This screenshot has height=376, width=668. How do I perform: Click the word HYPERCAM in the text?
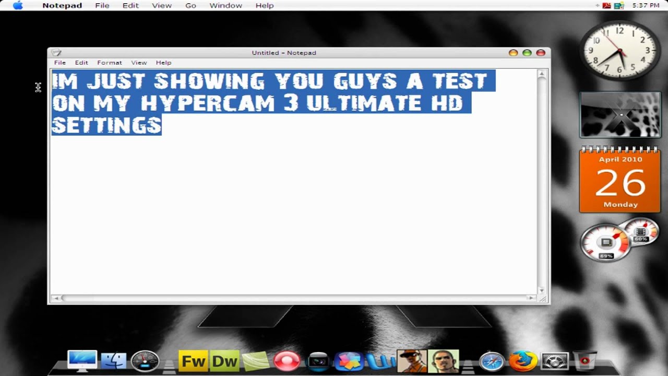click(x=208, y=104)
